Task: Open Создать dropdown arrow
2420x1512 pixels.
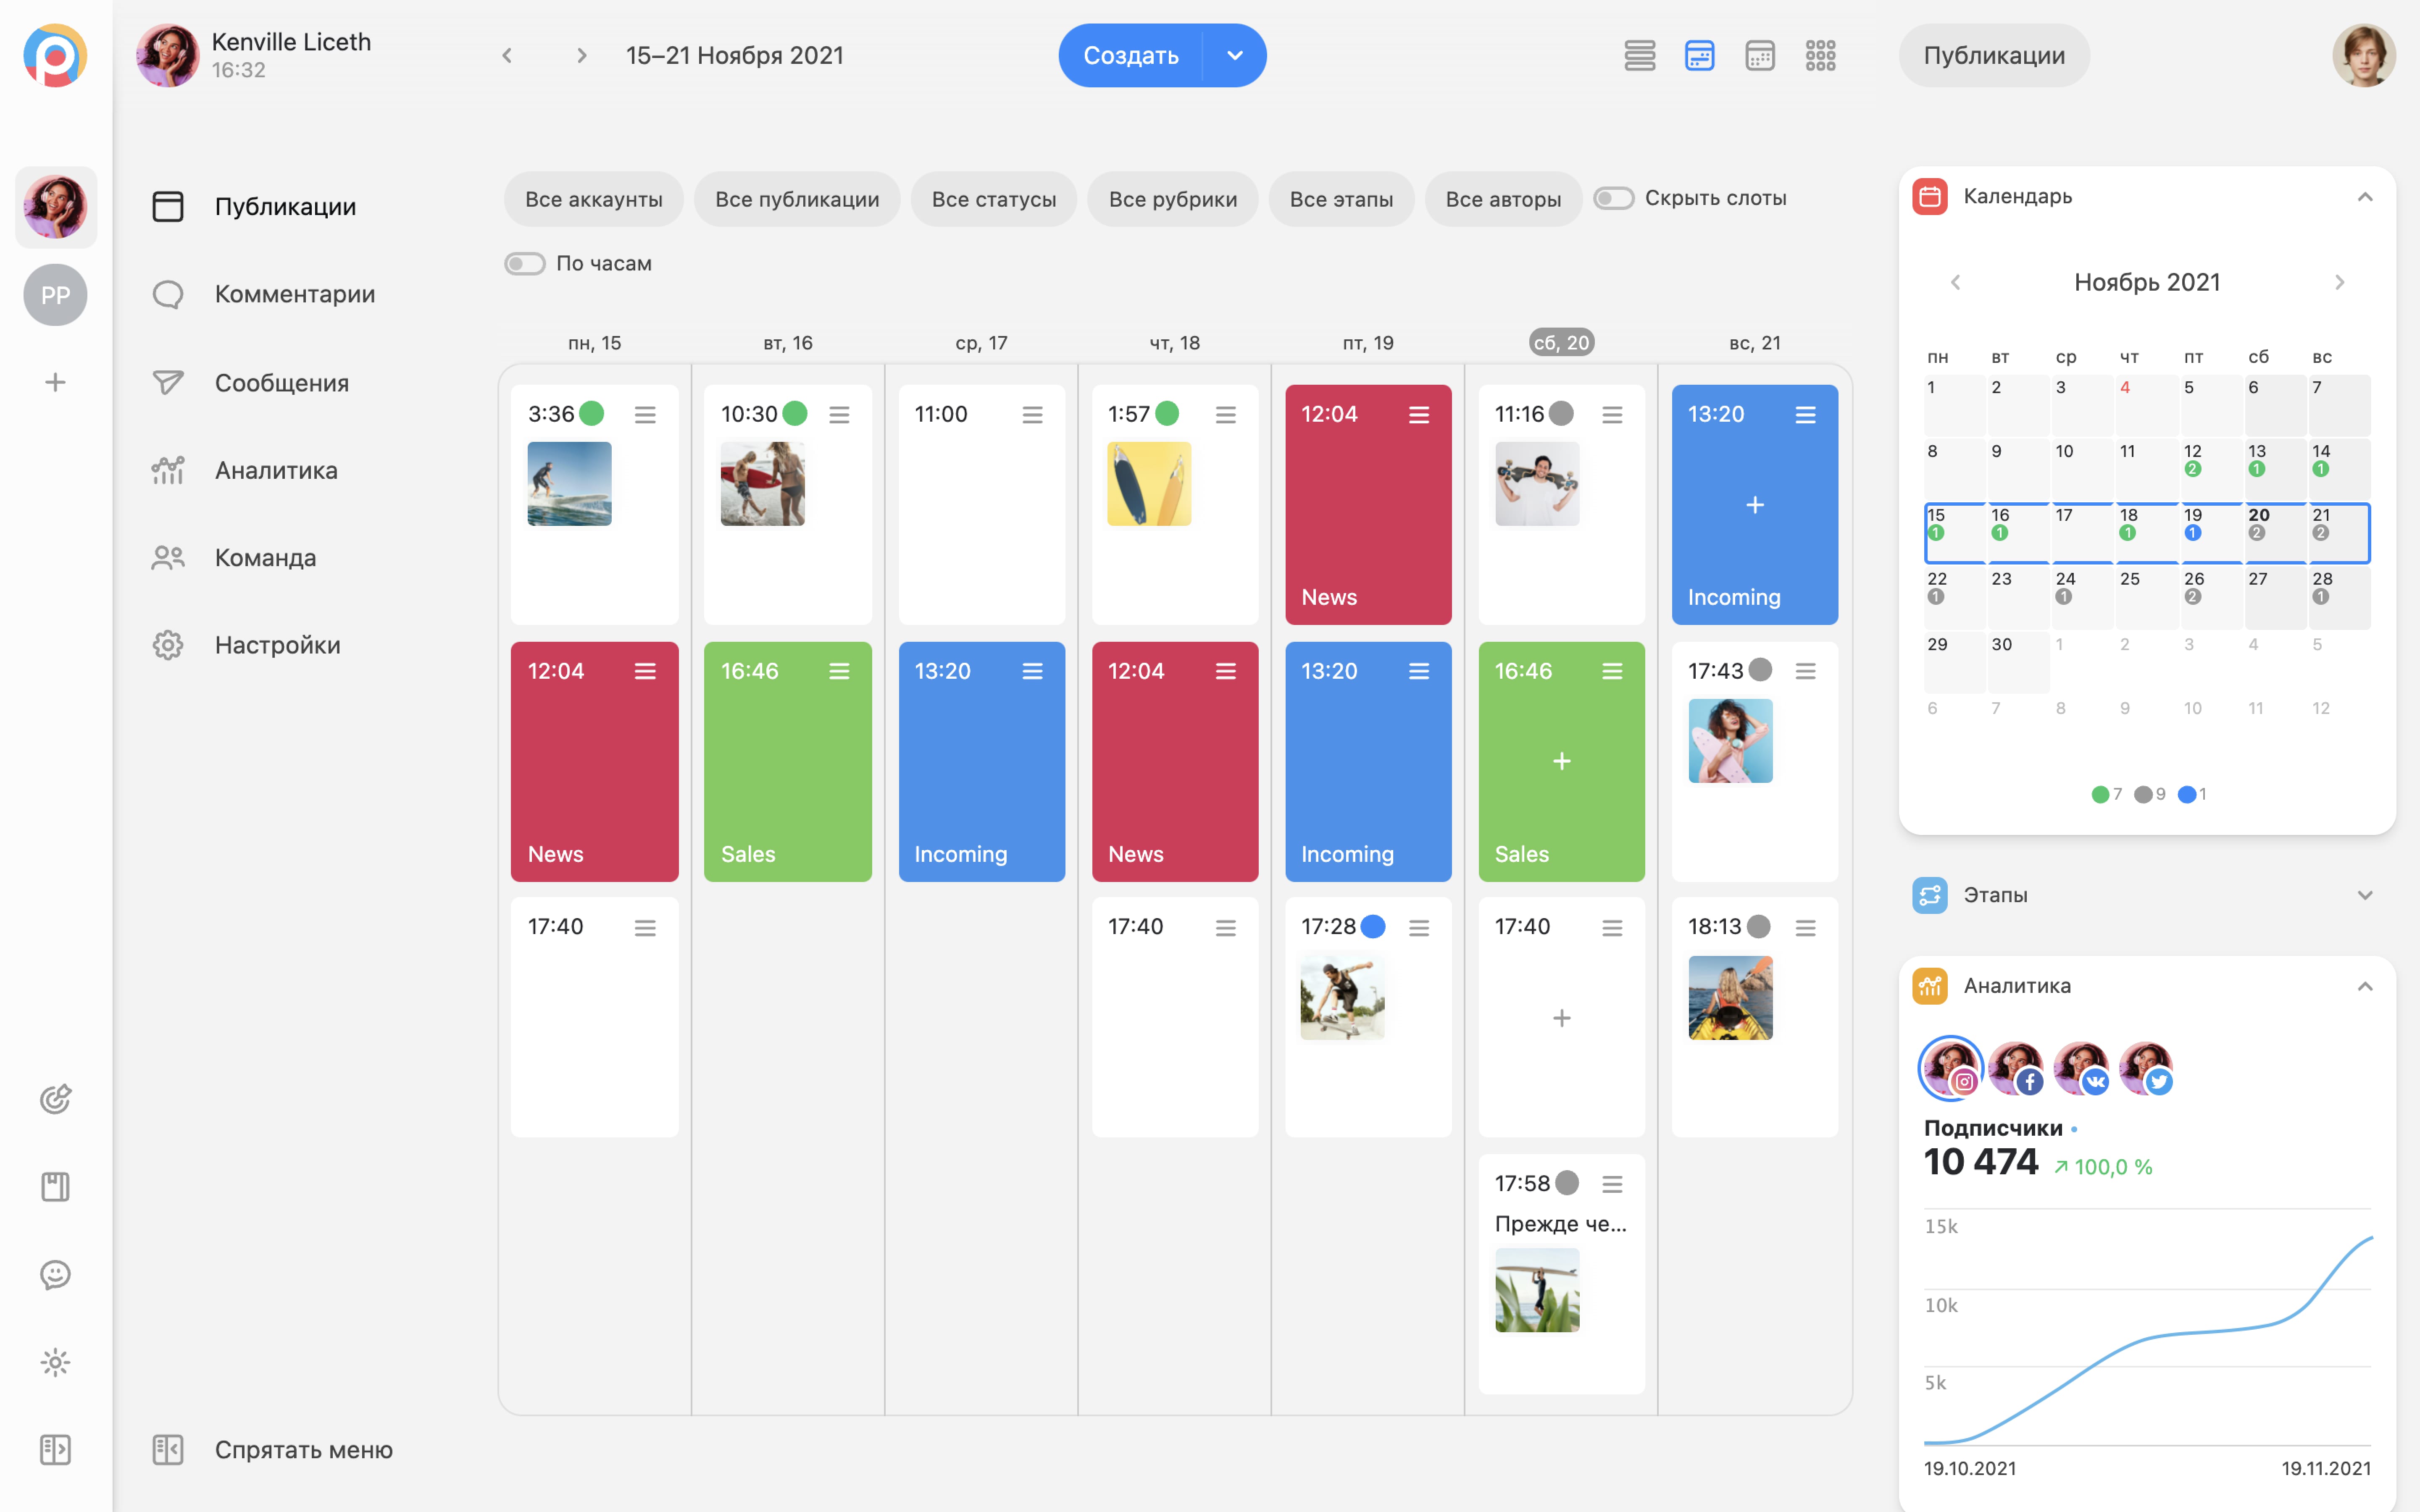Action: [1235, 55]
